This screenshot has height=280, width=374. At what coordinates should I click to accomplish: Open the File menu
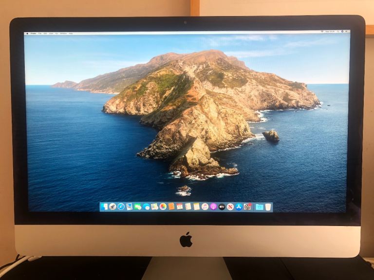click(x=40, y=34)
